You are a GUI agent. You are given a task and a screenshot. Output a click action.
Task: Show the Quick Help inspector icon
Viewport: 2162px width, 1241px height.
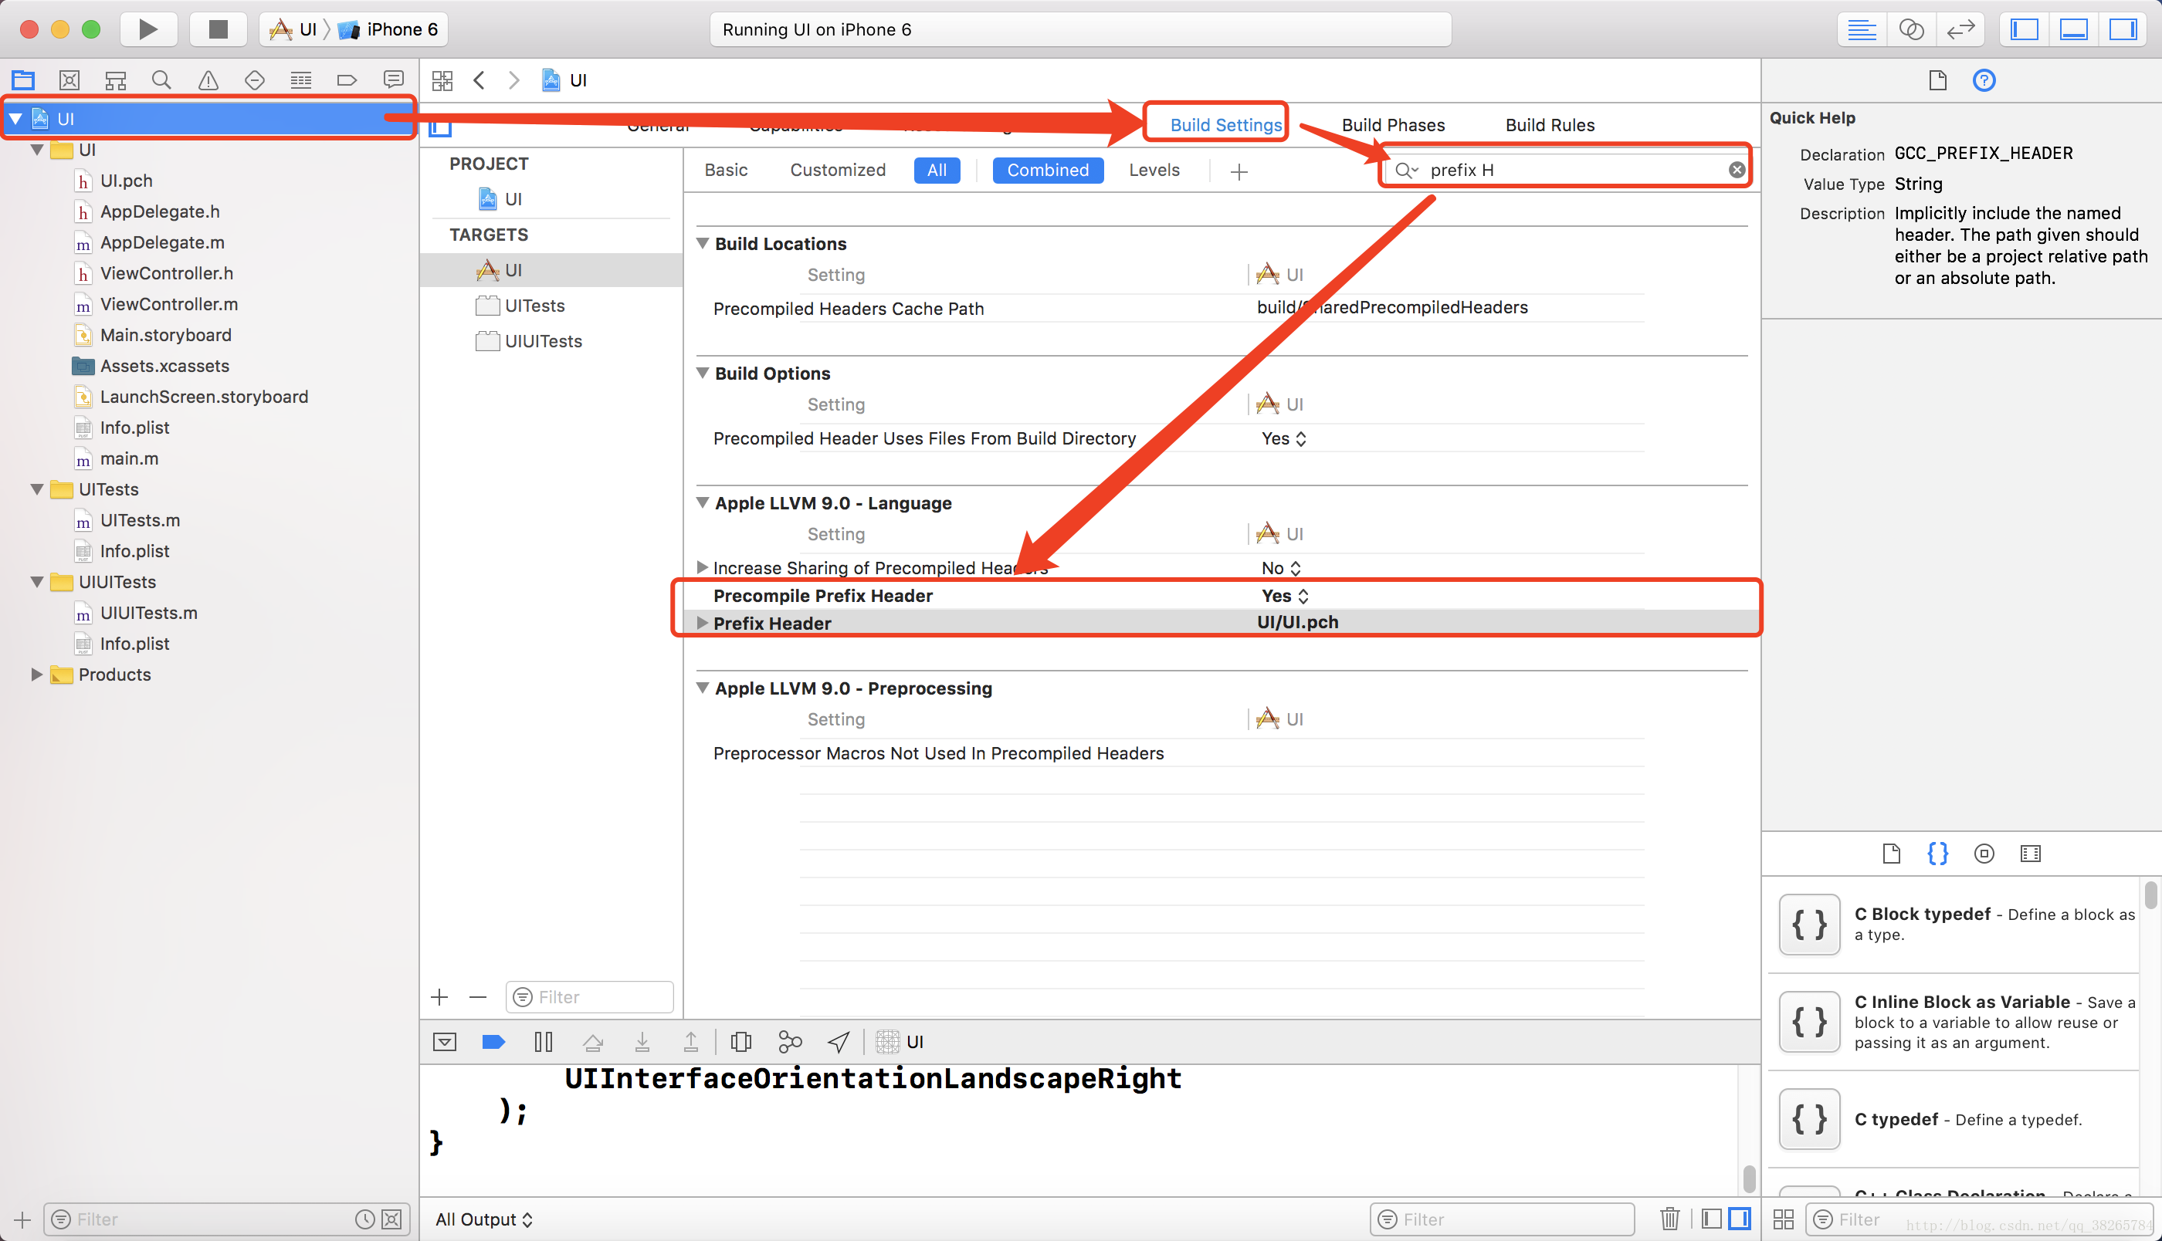(1984, 80)
